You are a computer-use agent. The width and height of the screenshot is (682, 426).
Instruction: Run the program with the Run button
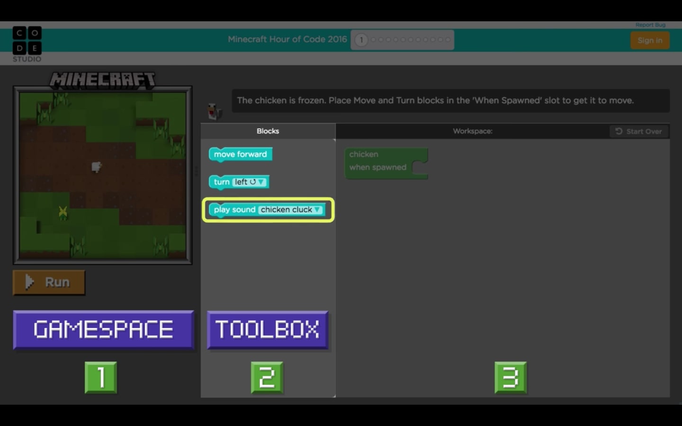pyautogui.click(x=49, y=283)
